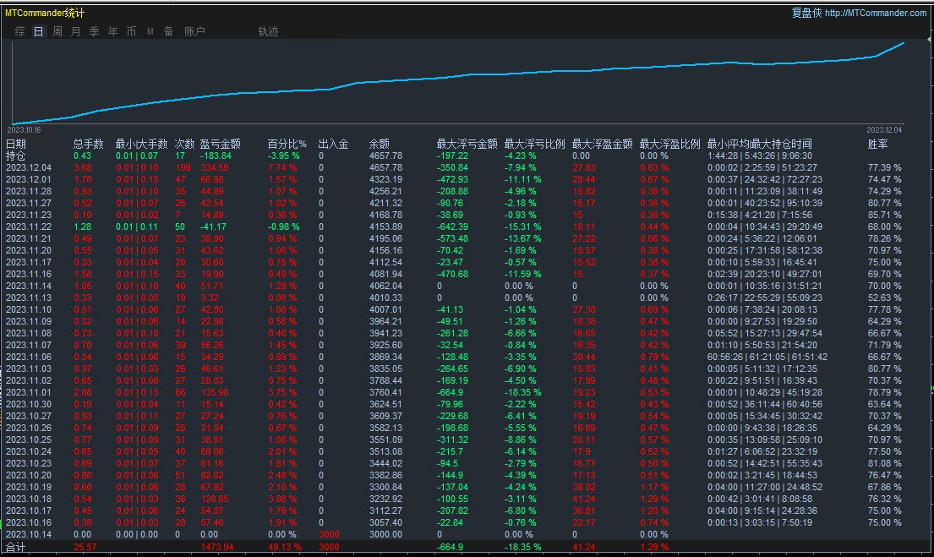This screenshot has width=934, height=557.
Task: Open the 币 symbol statistics tab
Action: (x=131, y=31)
